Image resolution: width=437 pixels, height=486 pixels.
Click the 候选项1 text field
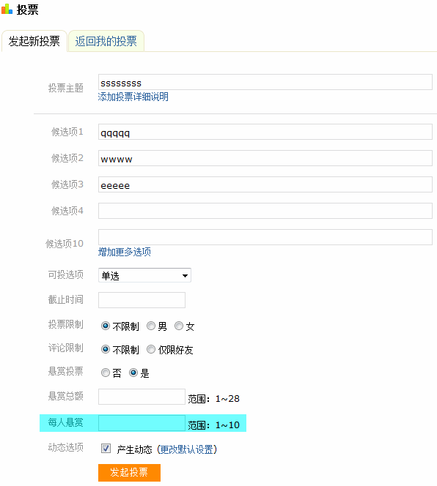(265, 132)
